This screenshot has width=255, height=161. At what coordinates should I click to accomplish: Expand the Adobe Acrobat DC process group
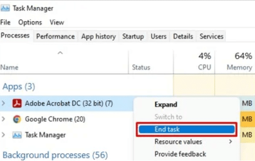pos(3,103)
